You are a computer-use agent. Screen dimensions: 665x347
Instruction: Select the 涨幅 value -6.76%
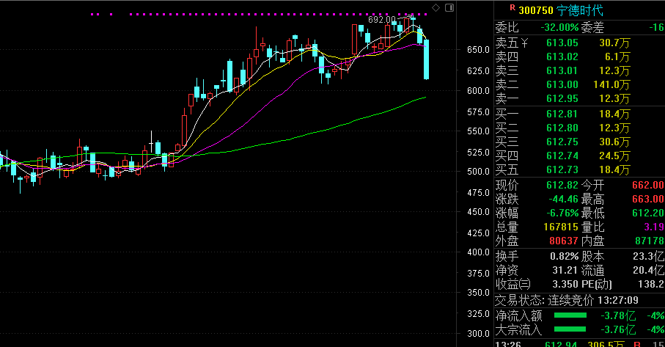click(x=562, y=213)
